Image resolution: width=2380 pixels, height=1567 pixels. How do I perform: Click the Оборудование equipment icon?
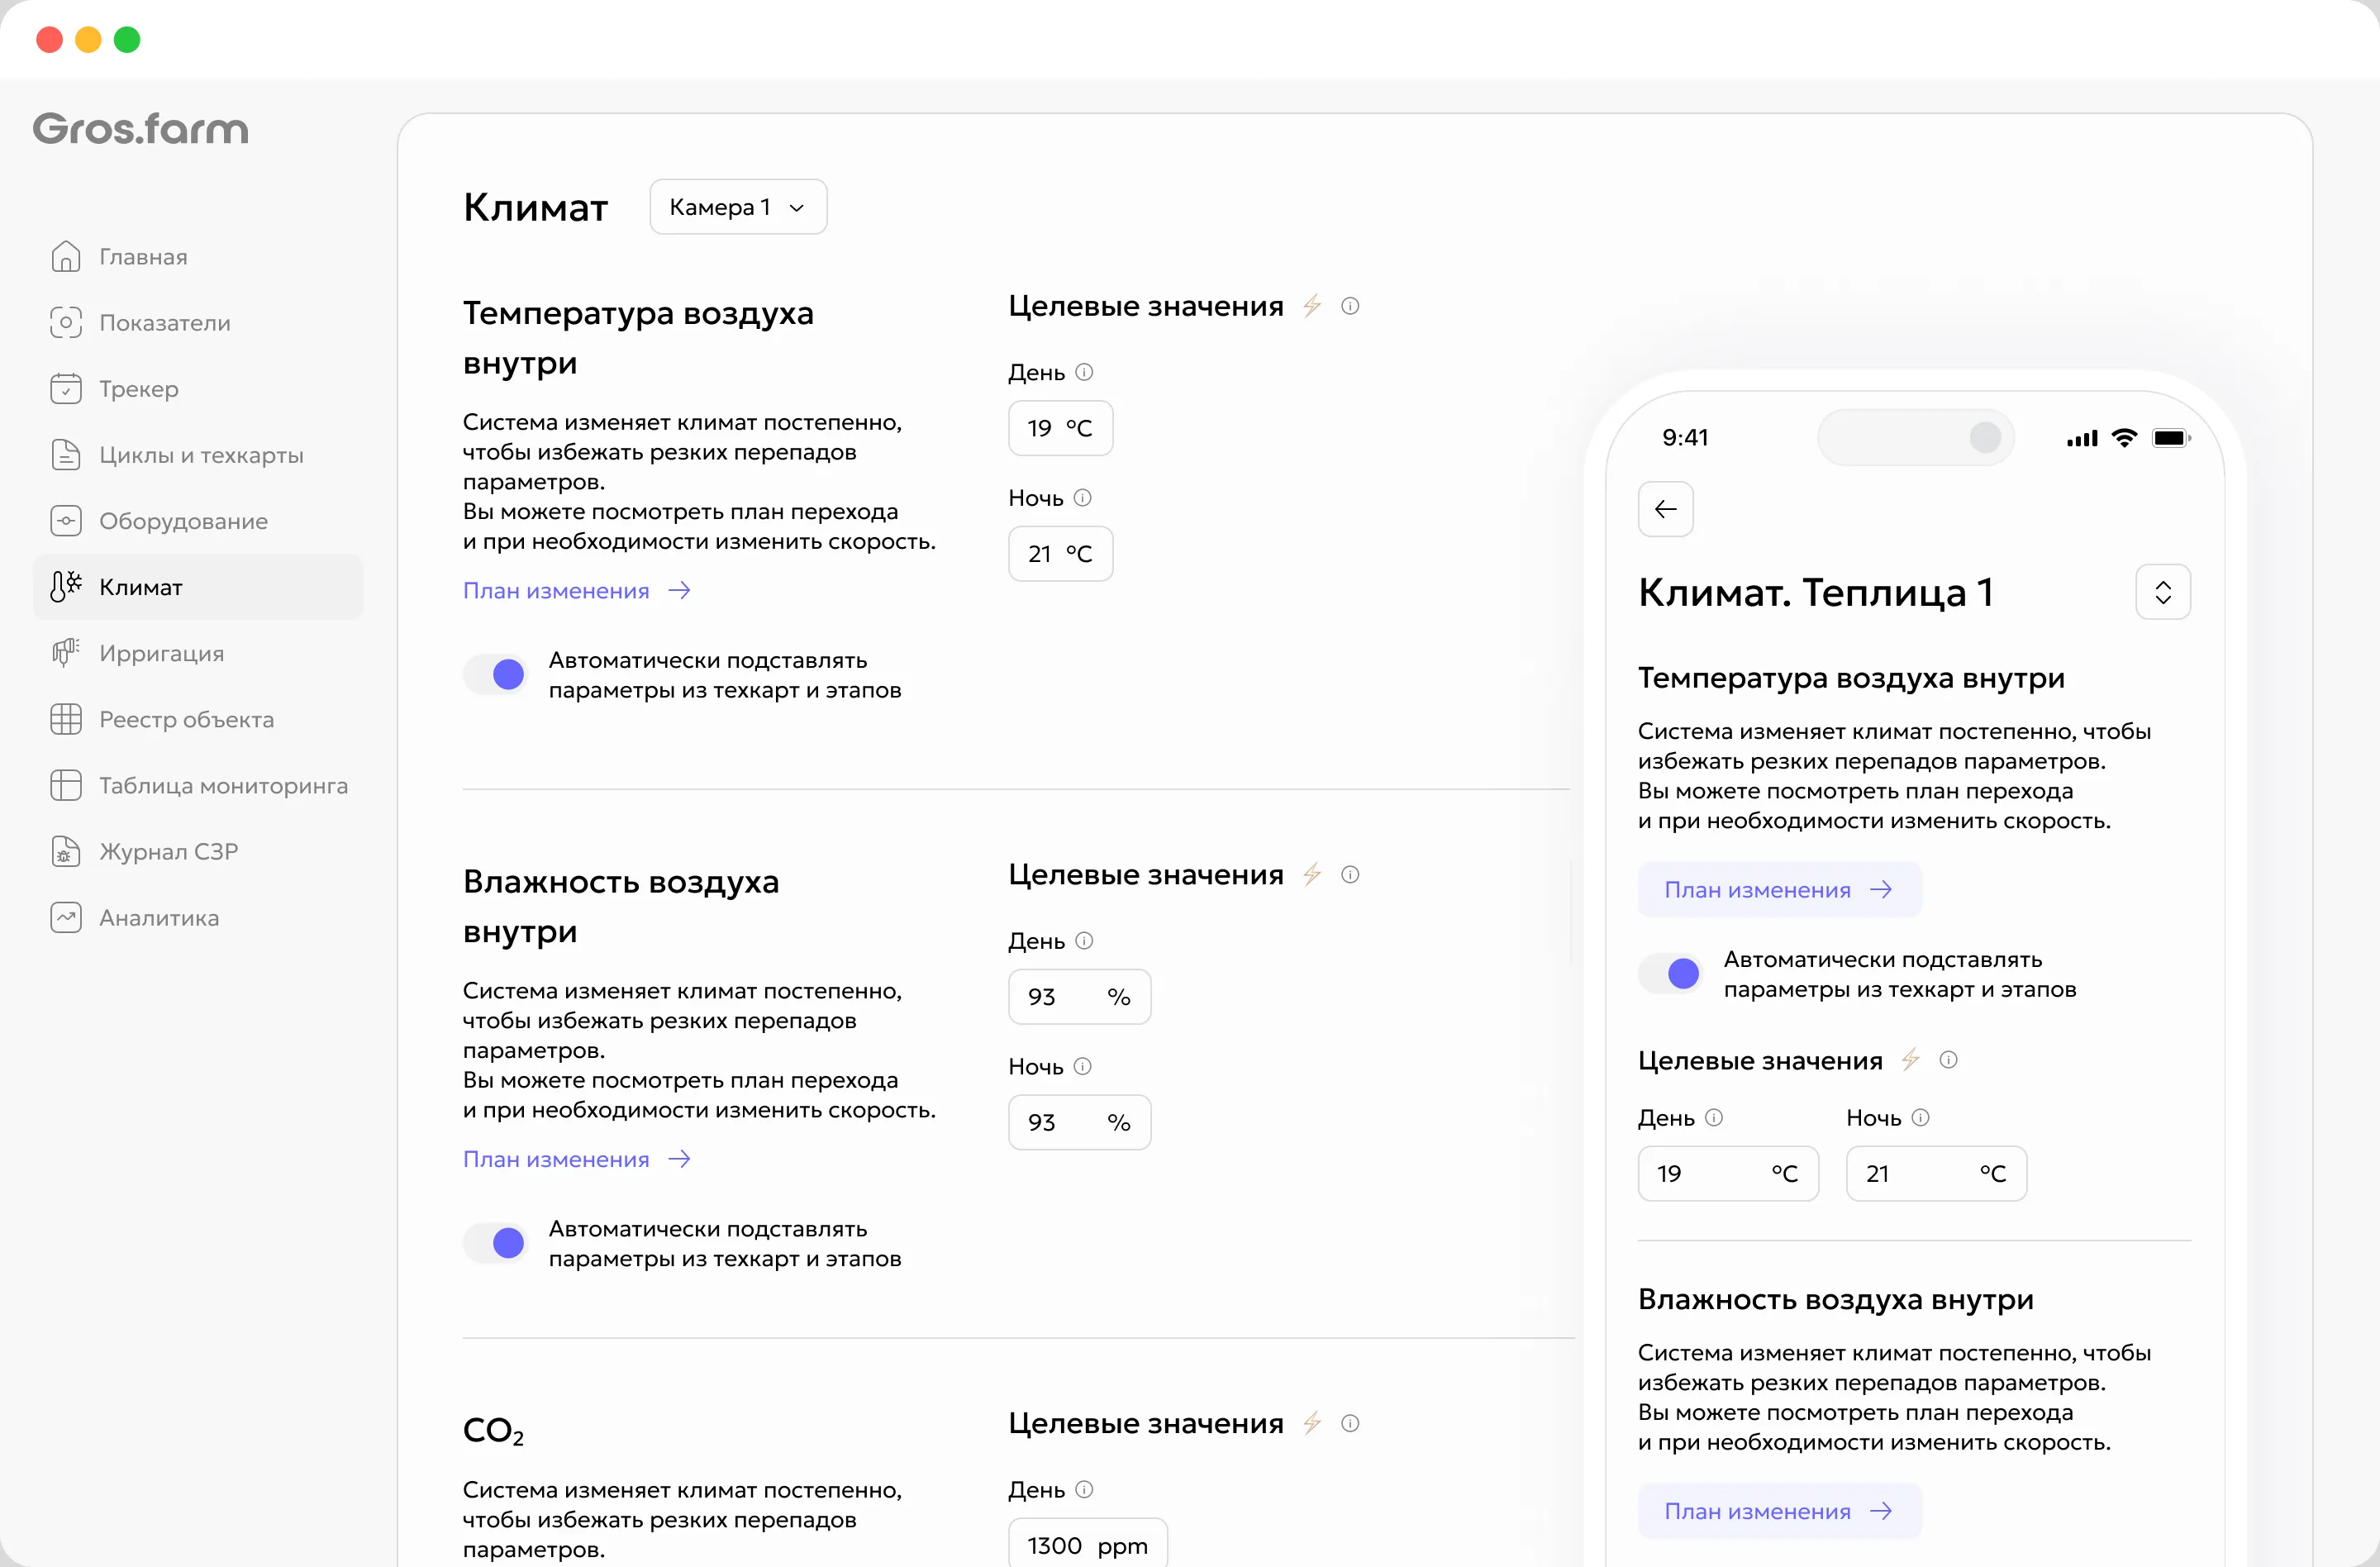click(x=66, y=521)
